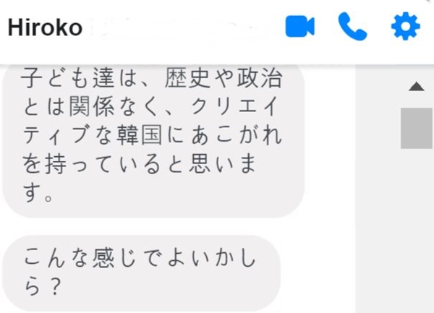Open Hiroko's profile from the chat header name
The image size is (434, 313).
(x=45, y=27)
